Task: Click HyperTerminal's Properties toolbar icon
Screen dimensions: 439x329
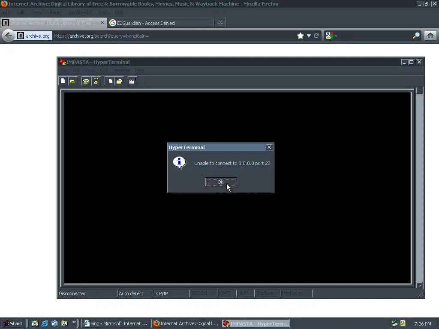Action: point(132,81)
